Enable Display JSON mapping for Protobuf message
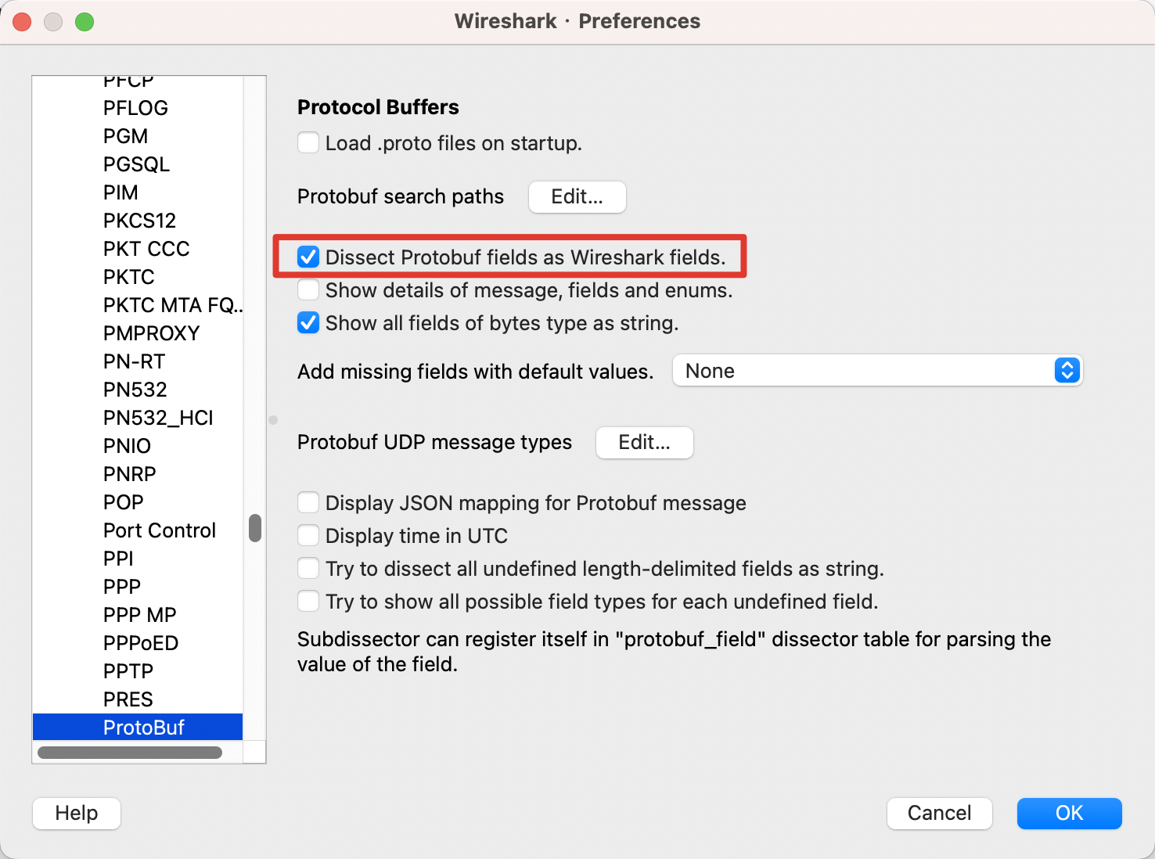 click(x=308, y=502)
